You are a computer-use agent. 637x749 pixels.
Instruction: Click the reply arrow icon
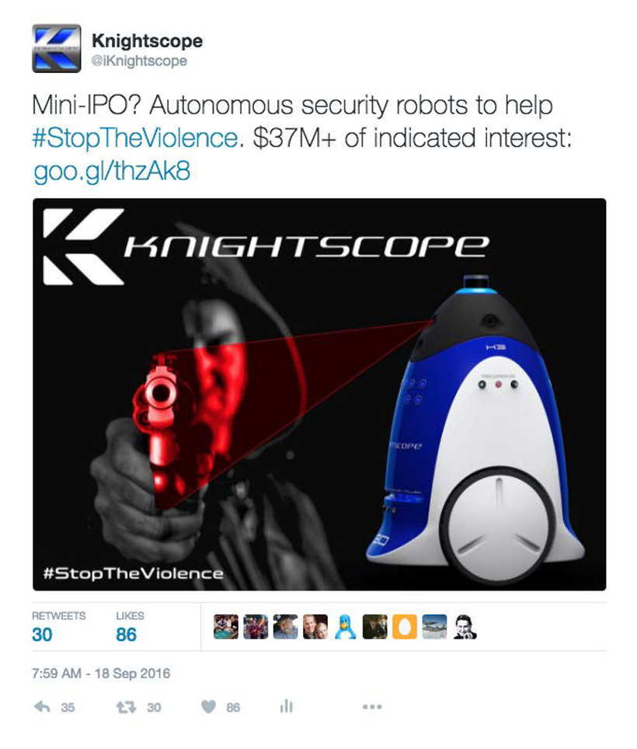tap(43, 707)
